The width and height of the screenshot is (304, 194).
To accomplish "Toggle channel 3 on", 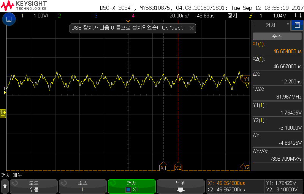I will [96, 16].
